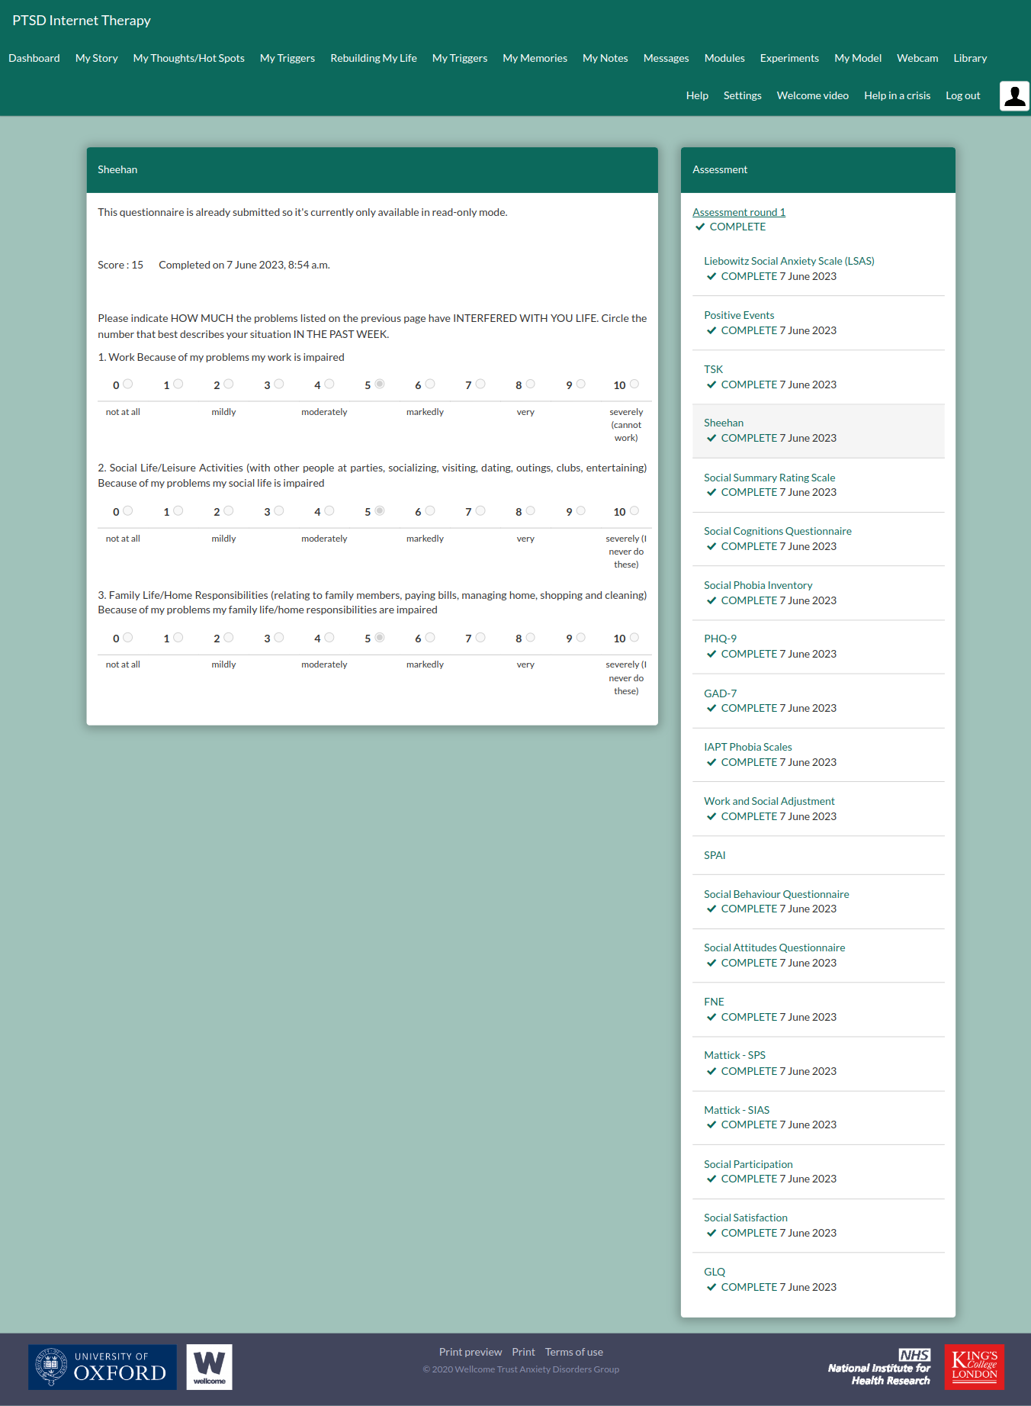Expand the Assessment round 1 link

tap(738, 212)
